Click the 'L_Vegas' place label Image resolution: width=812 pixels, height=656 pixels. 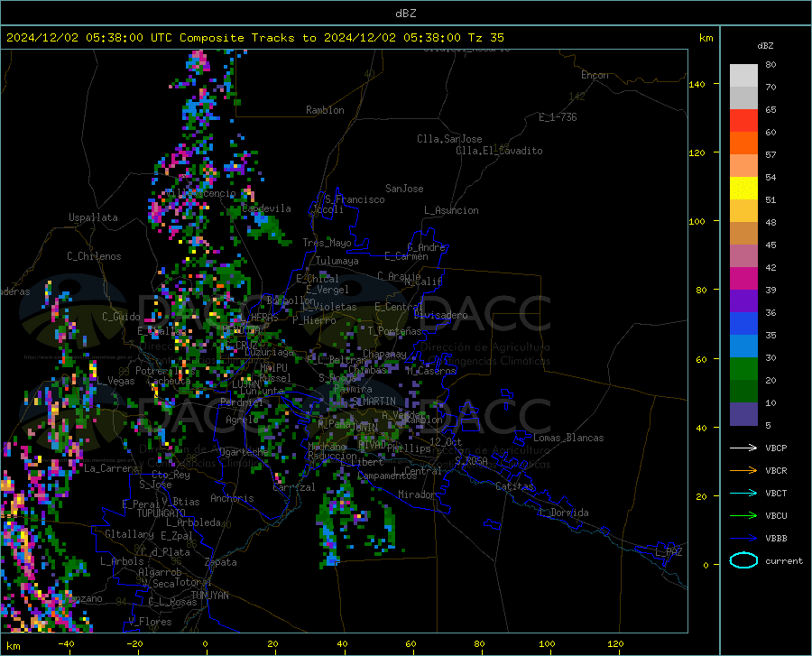(x=115, y=381)
